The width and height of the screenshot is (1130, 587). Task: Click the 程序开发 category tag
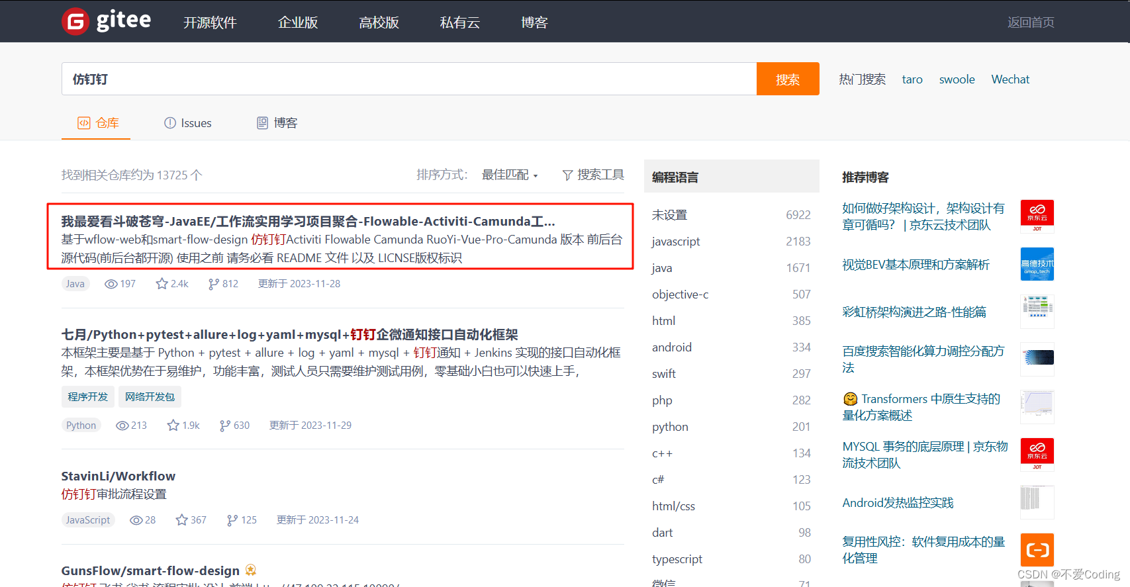coord(87,396)
